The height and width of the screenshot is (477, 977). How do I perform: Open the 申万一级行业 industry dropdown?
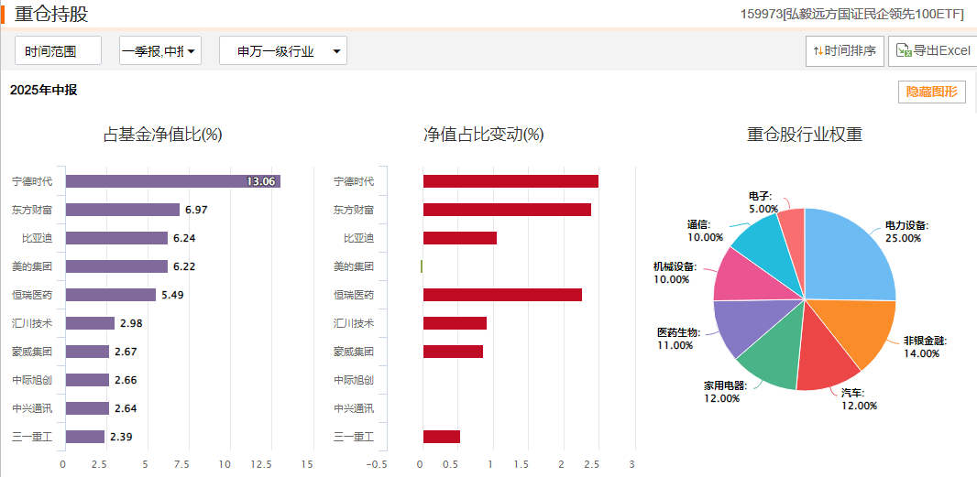pos(283,50)
